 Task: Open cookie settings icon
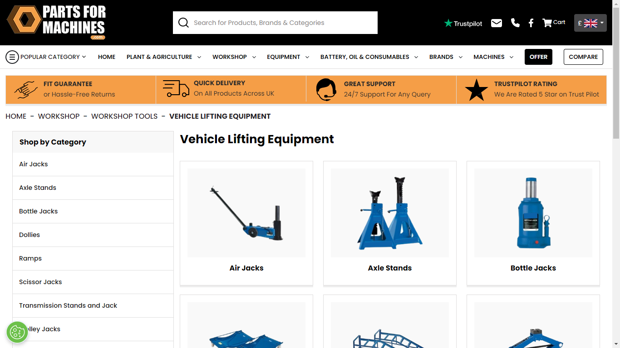[17, 332]
